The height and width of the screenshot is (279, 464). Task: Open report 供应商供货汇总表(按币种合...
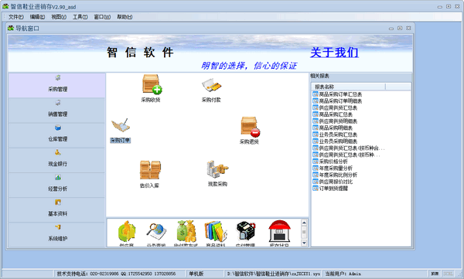[x=349, y=148]
